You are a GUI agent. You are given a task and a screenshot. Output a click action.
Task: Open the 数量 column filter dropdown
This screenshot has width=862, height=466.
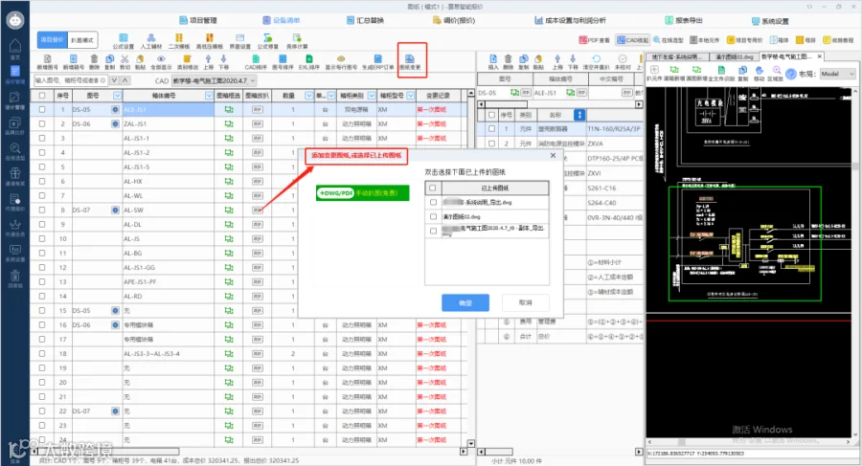click(x=308, y=96)
